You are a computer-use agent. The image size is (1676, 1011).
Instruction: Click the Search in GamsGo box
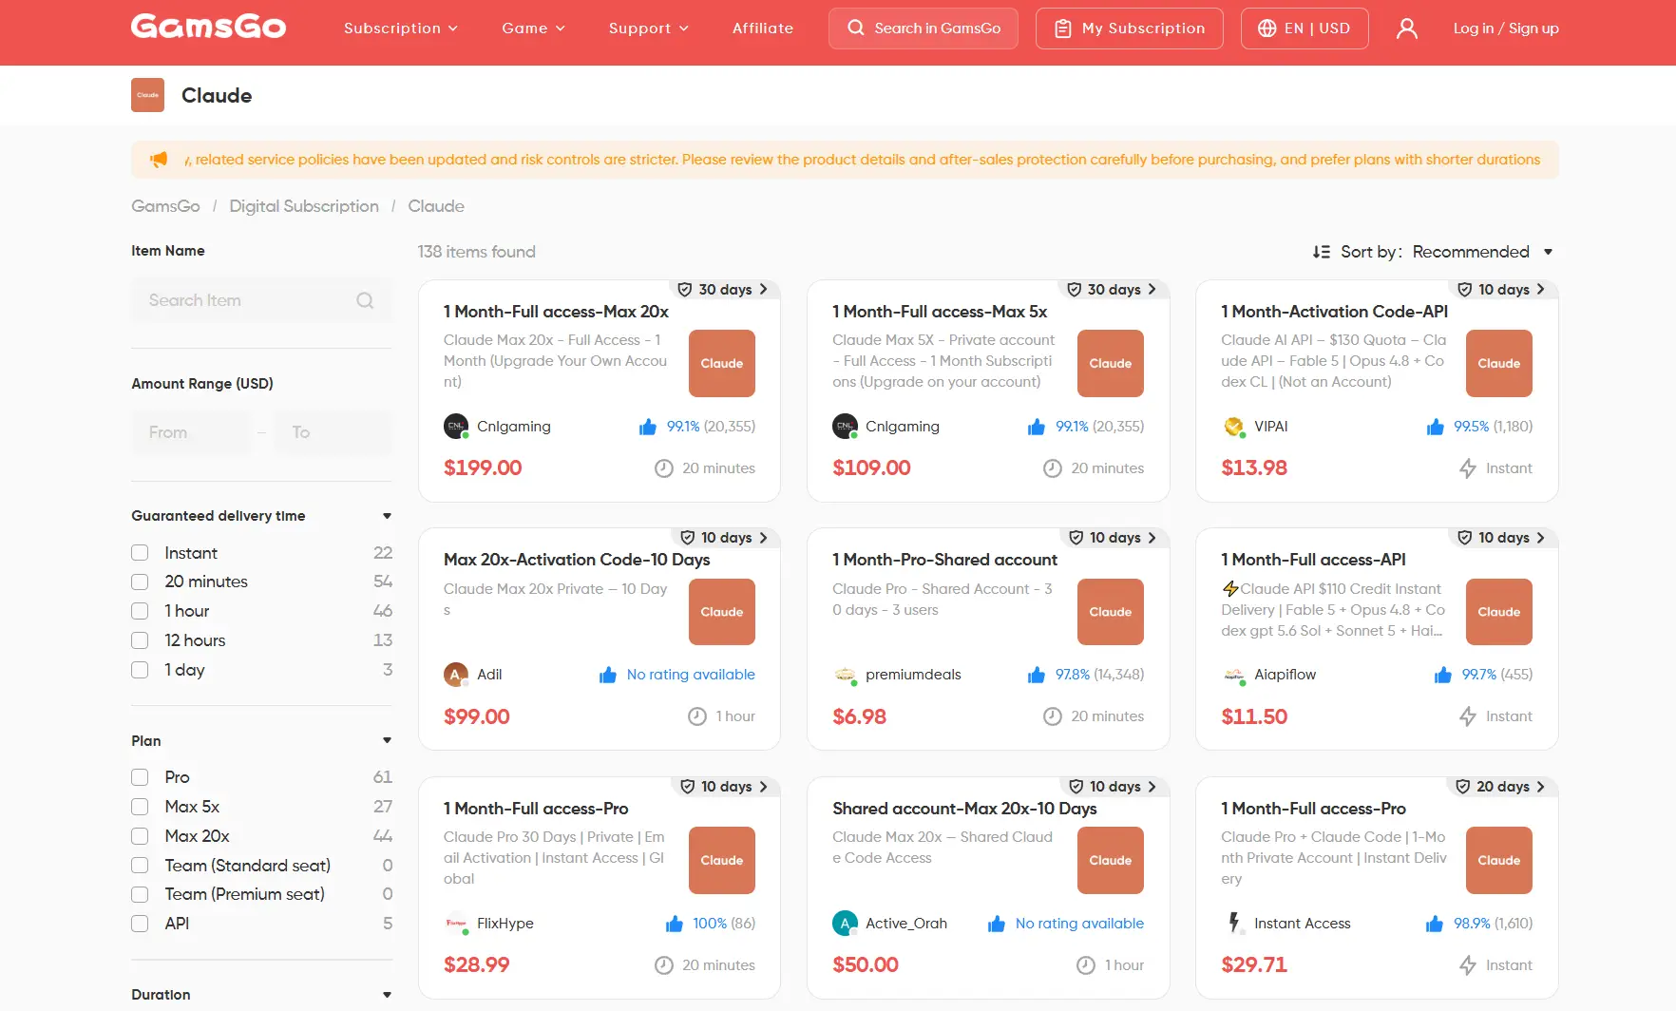click(924, 29)
